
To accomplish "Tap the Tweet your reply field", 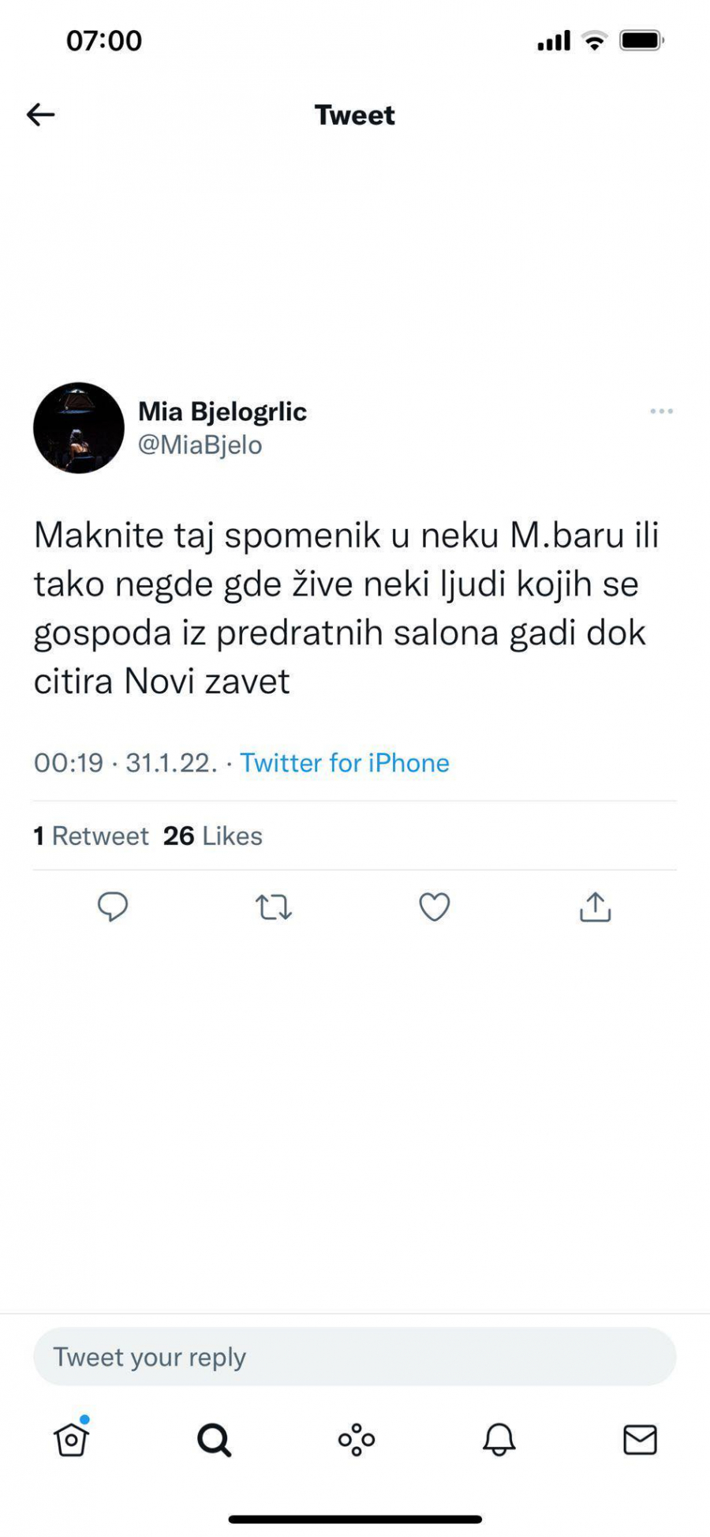I will click(354, 1356).
